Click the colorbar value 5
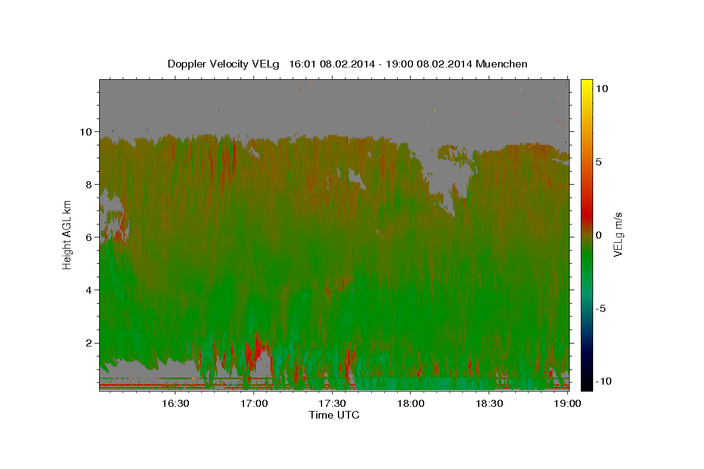This screenshot has height=469, width=704. point(599,162)
